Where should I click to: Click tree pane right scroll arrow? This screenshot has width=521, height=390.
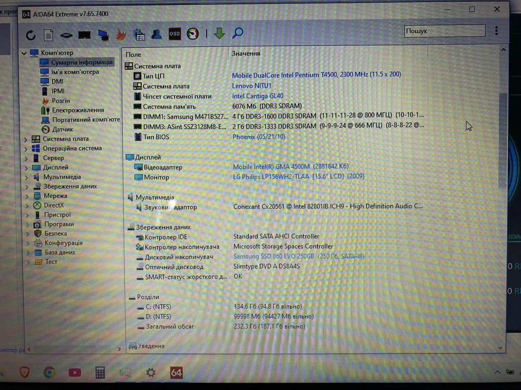coord(119,349)
